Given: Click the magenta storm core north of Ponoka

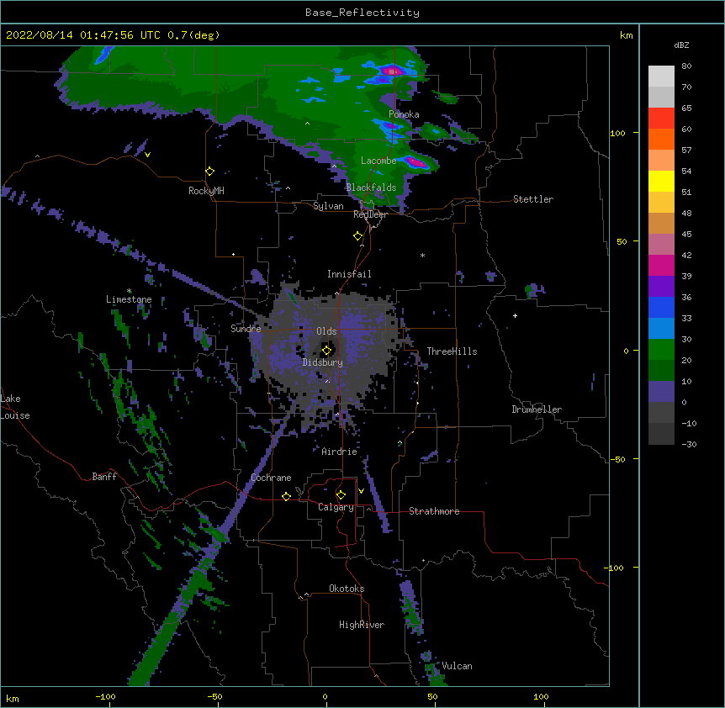Looking at the screenshot, I should click(392, 71).
